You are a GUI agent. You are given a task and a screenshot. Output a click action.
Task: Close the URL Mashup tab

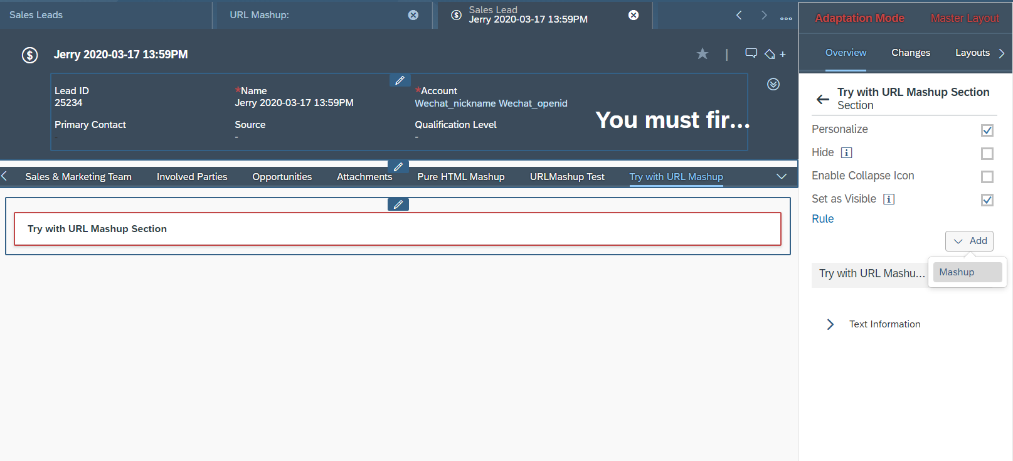[413, 15]
